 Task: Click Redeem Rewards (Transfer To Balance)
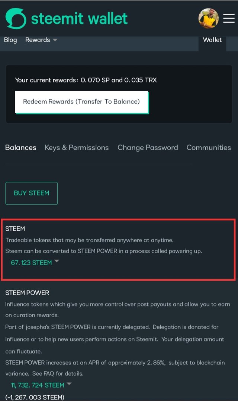(x=81, y=102)
